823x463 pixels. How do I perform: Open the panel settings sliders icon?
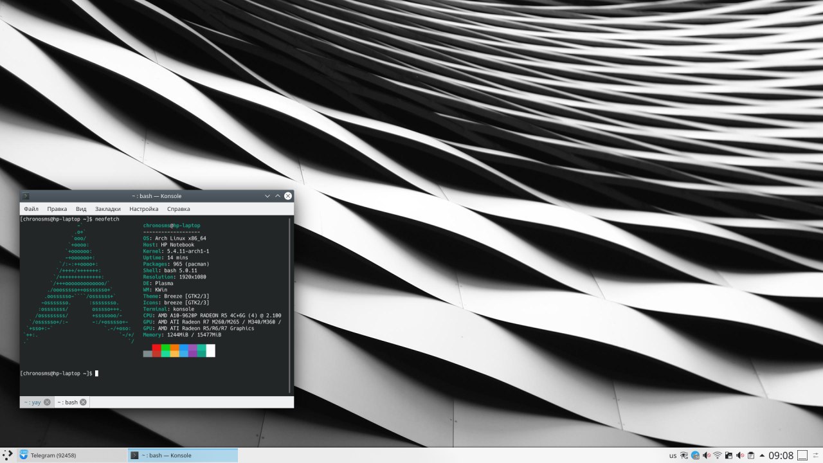(x=815, y=455)
